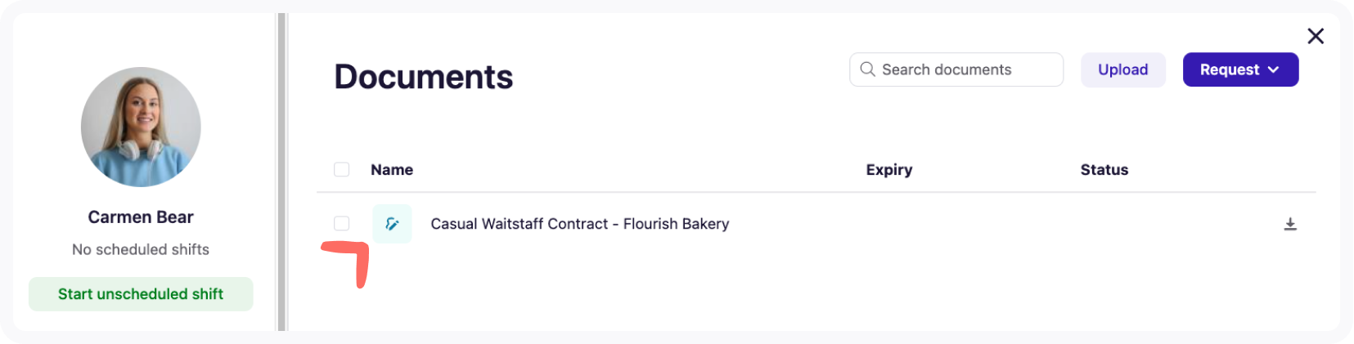The width and height of the screenshot is (1354, 344).
Task: Click the No scheduled shifts text
Action: coord(141,249)
